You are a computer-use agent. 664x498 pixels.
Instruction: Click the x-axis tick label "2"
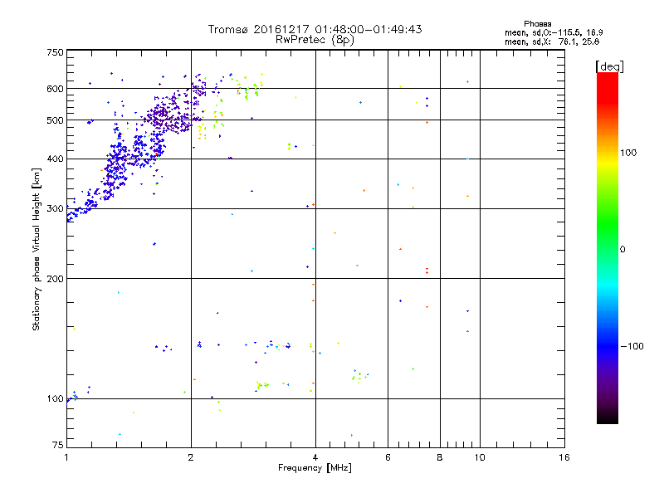pos(191,457)
